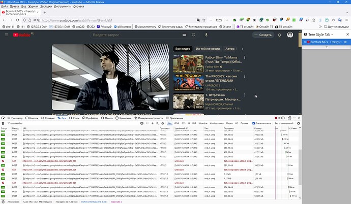Clear network log with trash icon
Image resolution: width=351 pixels, height=204 pixels.
tap(3, 123)
